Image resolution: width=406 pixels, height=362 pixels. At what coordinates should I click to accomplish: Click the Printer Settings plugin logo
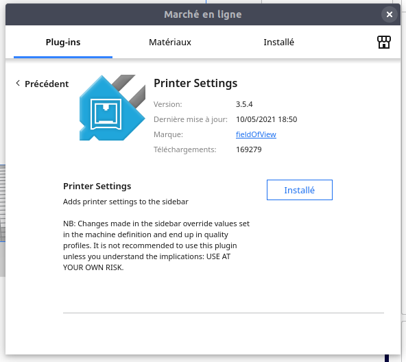pos(112,108)
